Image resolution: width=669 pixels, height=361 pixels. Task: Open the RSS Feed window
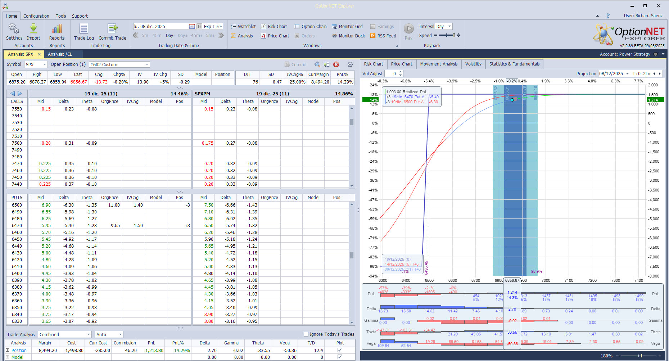click(x=383, y=36)
